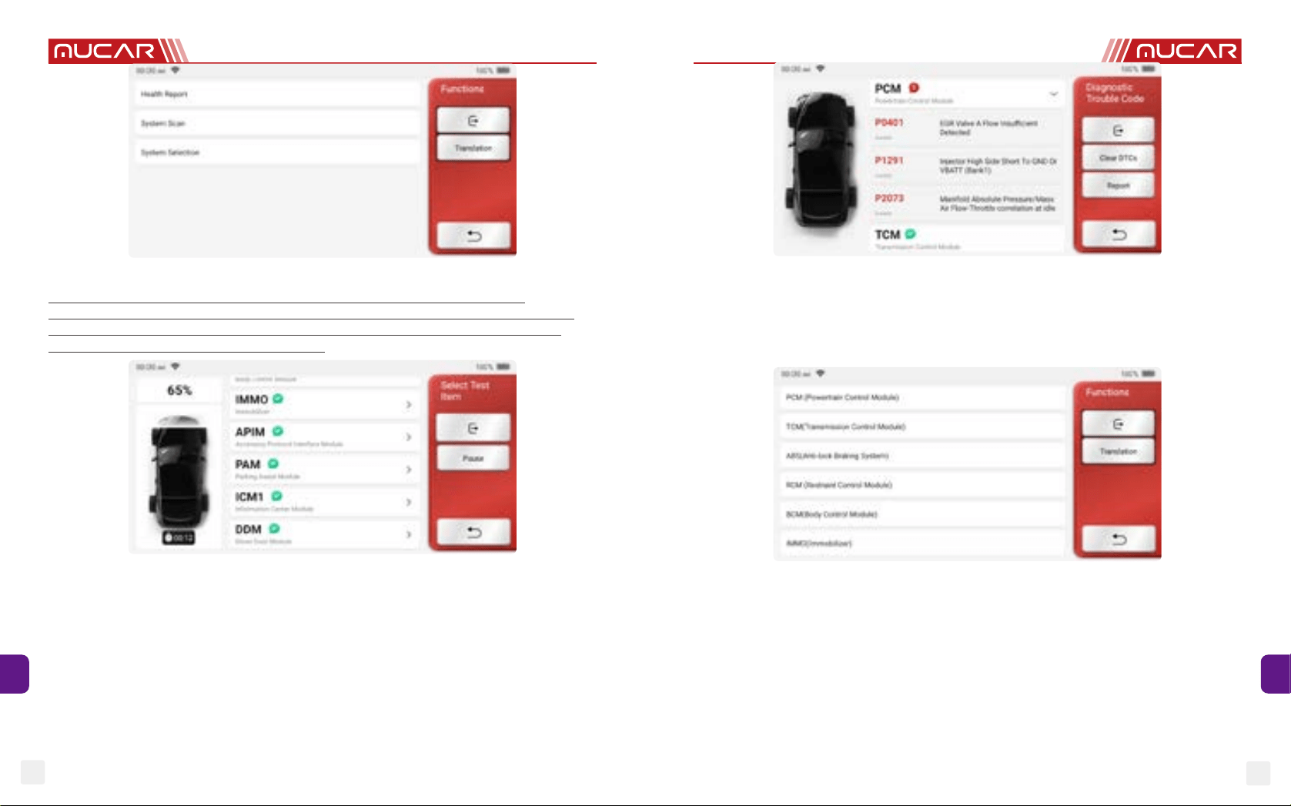Open the APIM row chevron
The image size is (1291, 806).
[409, 436]
